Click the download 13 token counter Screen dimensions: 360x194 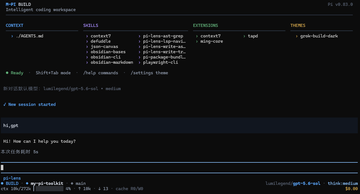coord(103,189)
